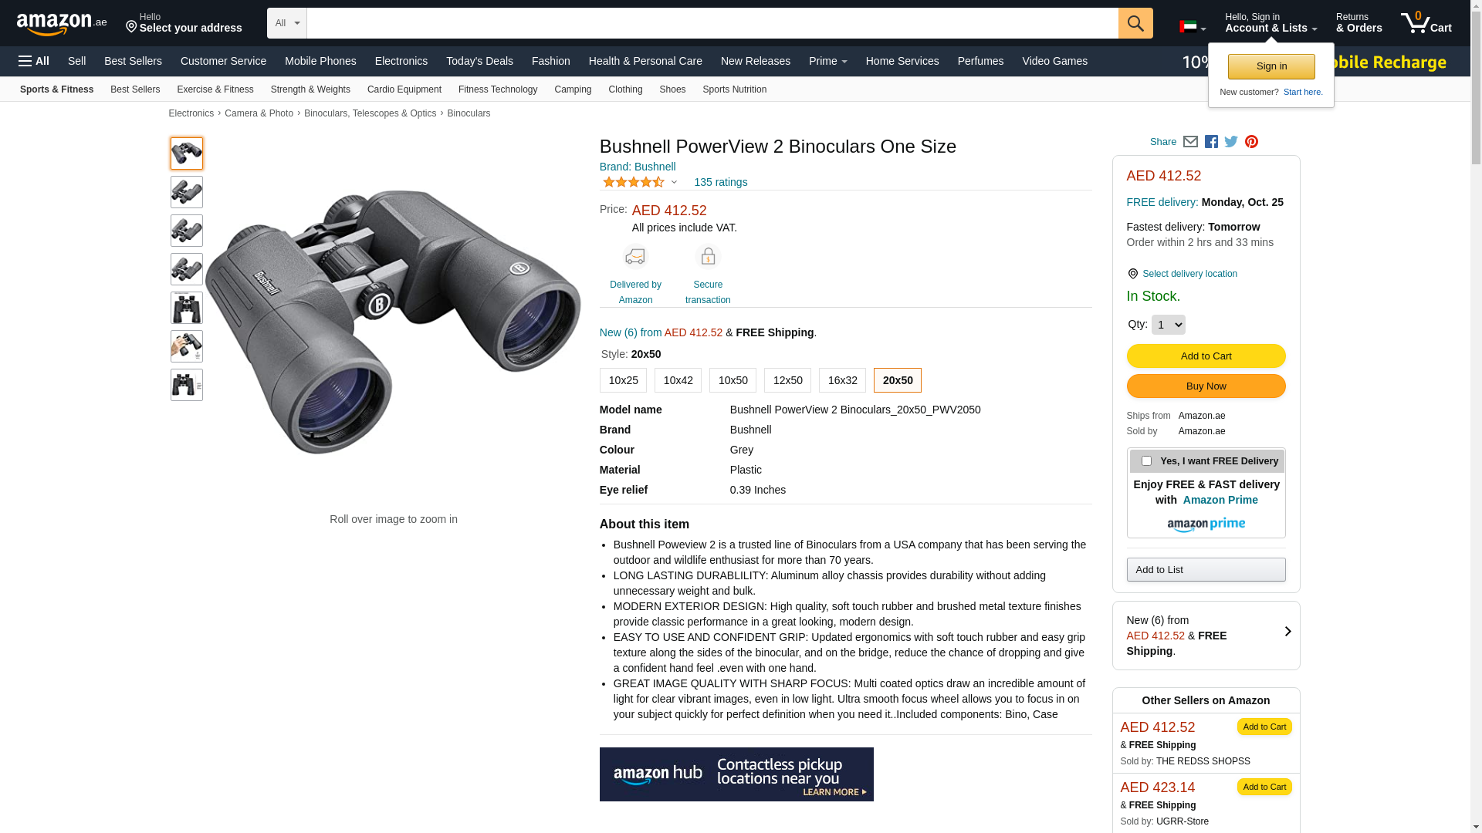Open the Camping category tab
This screenshot has height=833, width=1482.
[x=573, y=89]
